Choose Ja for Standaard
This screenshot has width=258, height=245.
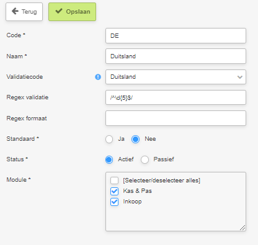(x=109, y=139)
